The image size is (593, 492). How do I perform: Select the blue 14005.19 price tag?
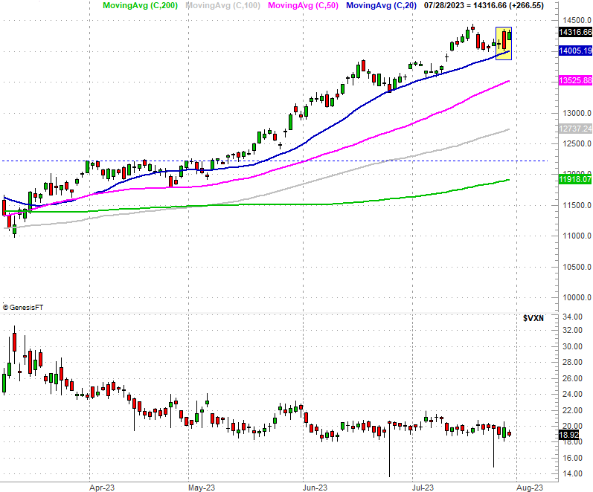coord(575,51)
